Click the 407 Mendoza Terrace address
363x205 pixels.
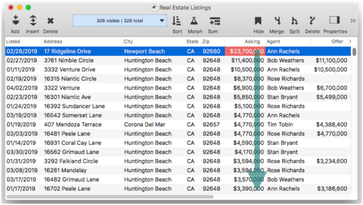pos(73,125)
